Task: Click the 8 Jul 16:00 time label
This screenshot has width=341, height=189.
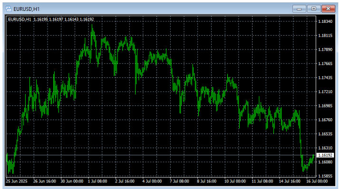Action: pos(206,181)
